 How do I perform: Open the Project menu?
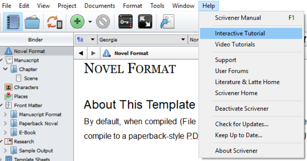[67, 6]
